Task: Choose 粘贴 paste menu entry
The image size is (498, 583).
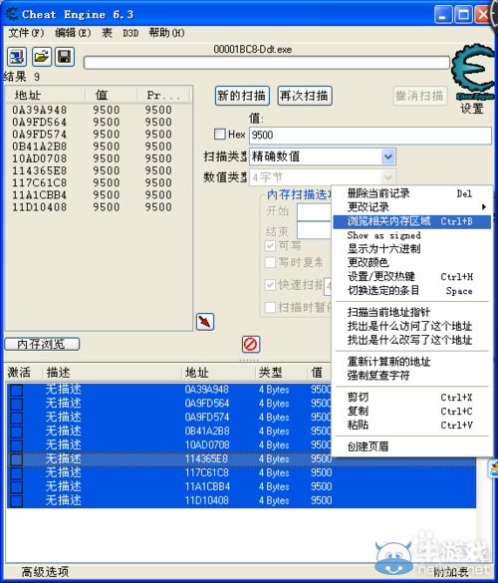Action: tap(411, 425)
